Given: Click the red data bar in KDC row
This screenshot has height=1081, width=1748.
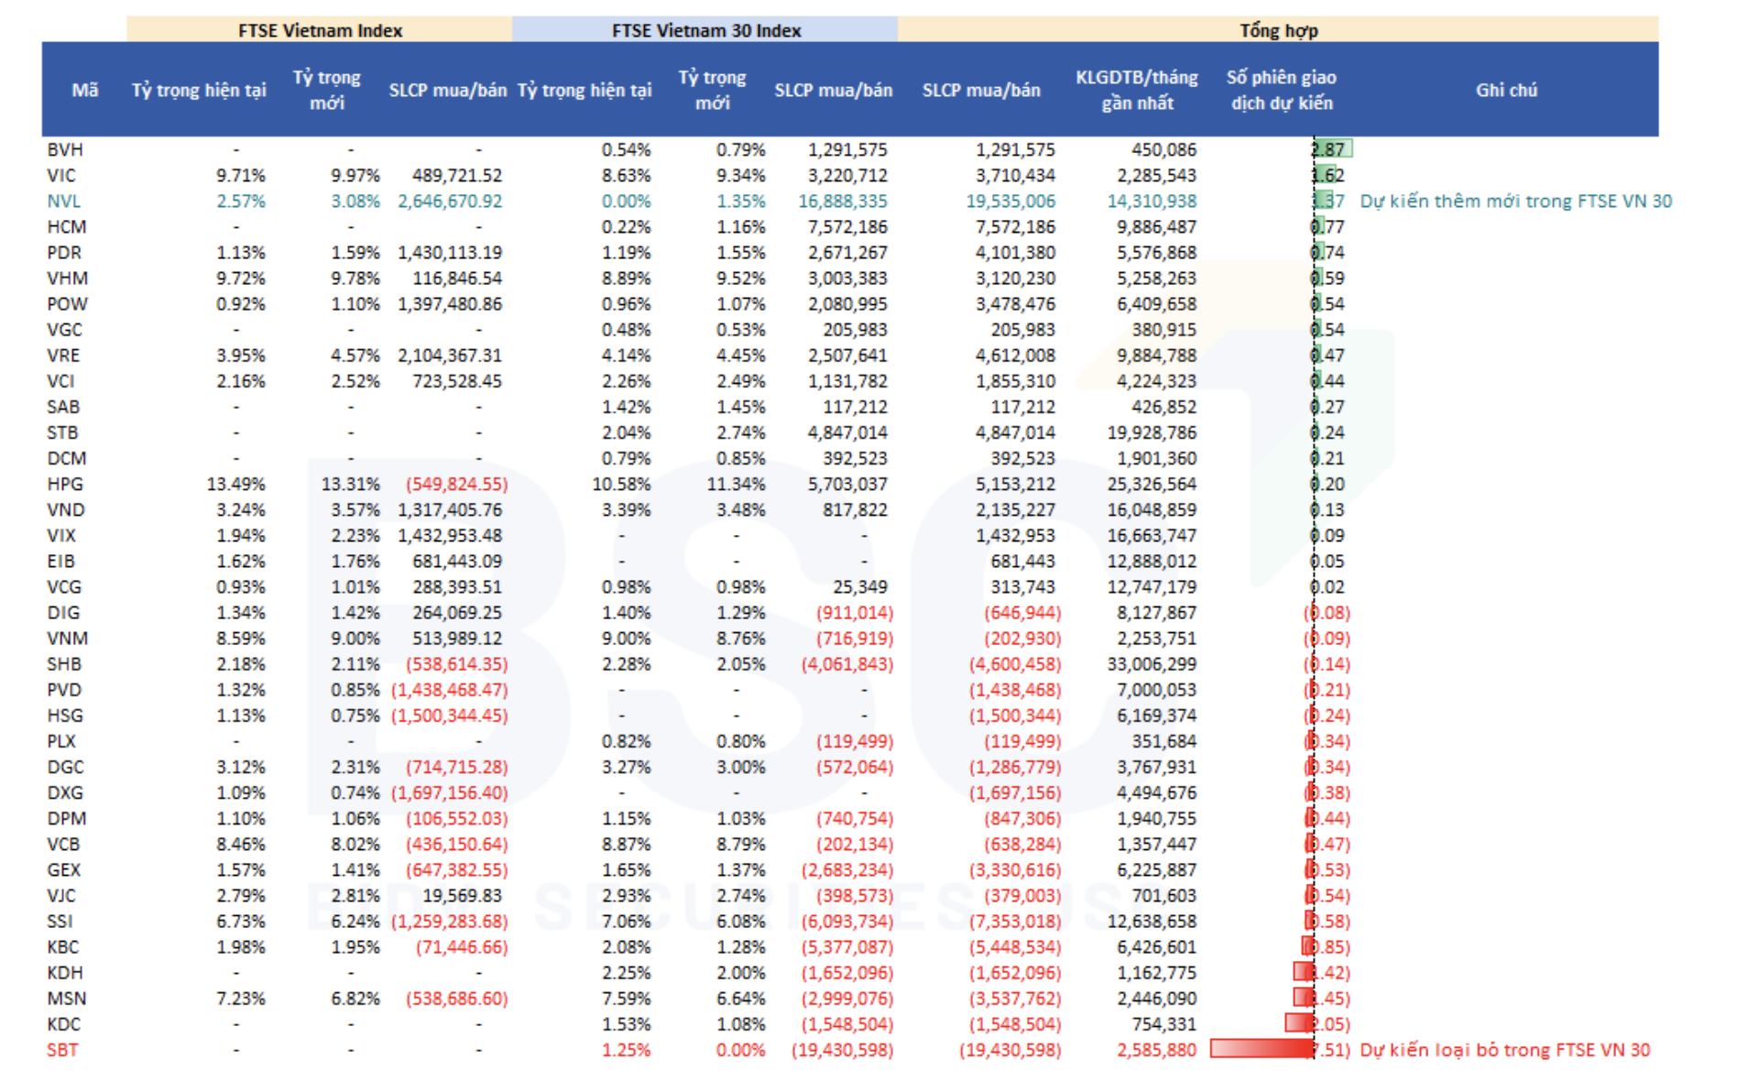Looking at the screenshot, I should [1299, 1023].
